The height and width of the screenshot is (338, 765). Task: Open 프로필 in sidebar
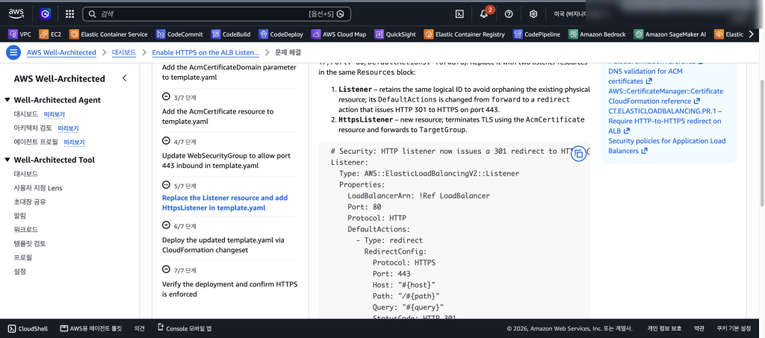tap(23, 257)
